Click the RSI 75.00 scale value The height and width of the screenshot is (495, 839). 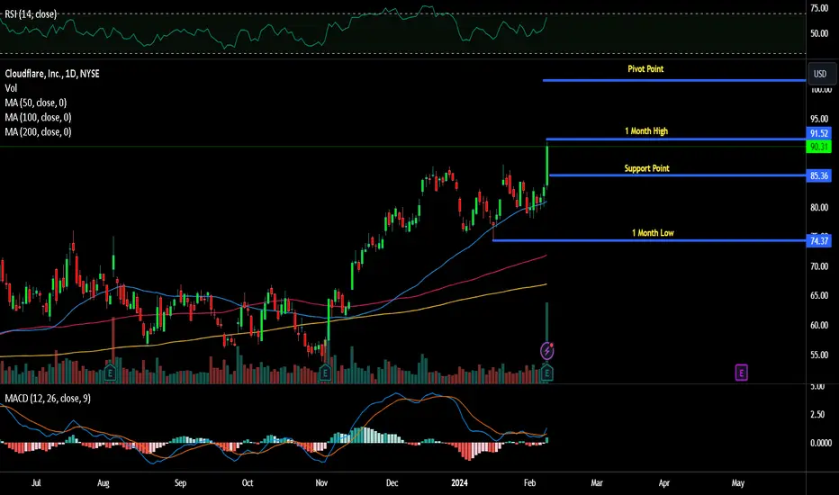pos(819,8)
